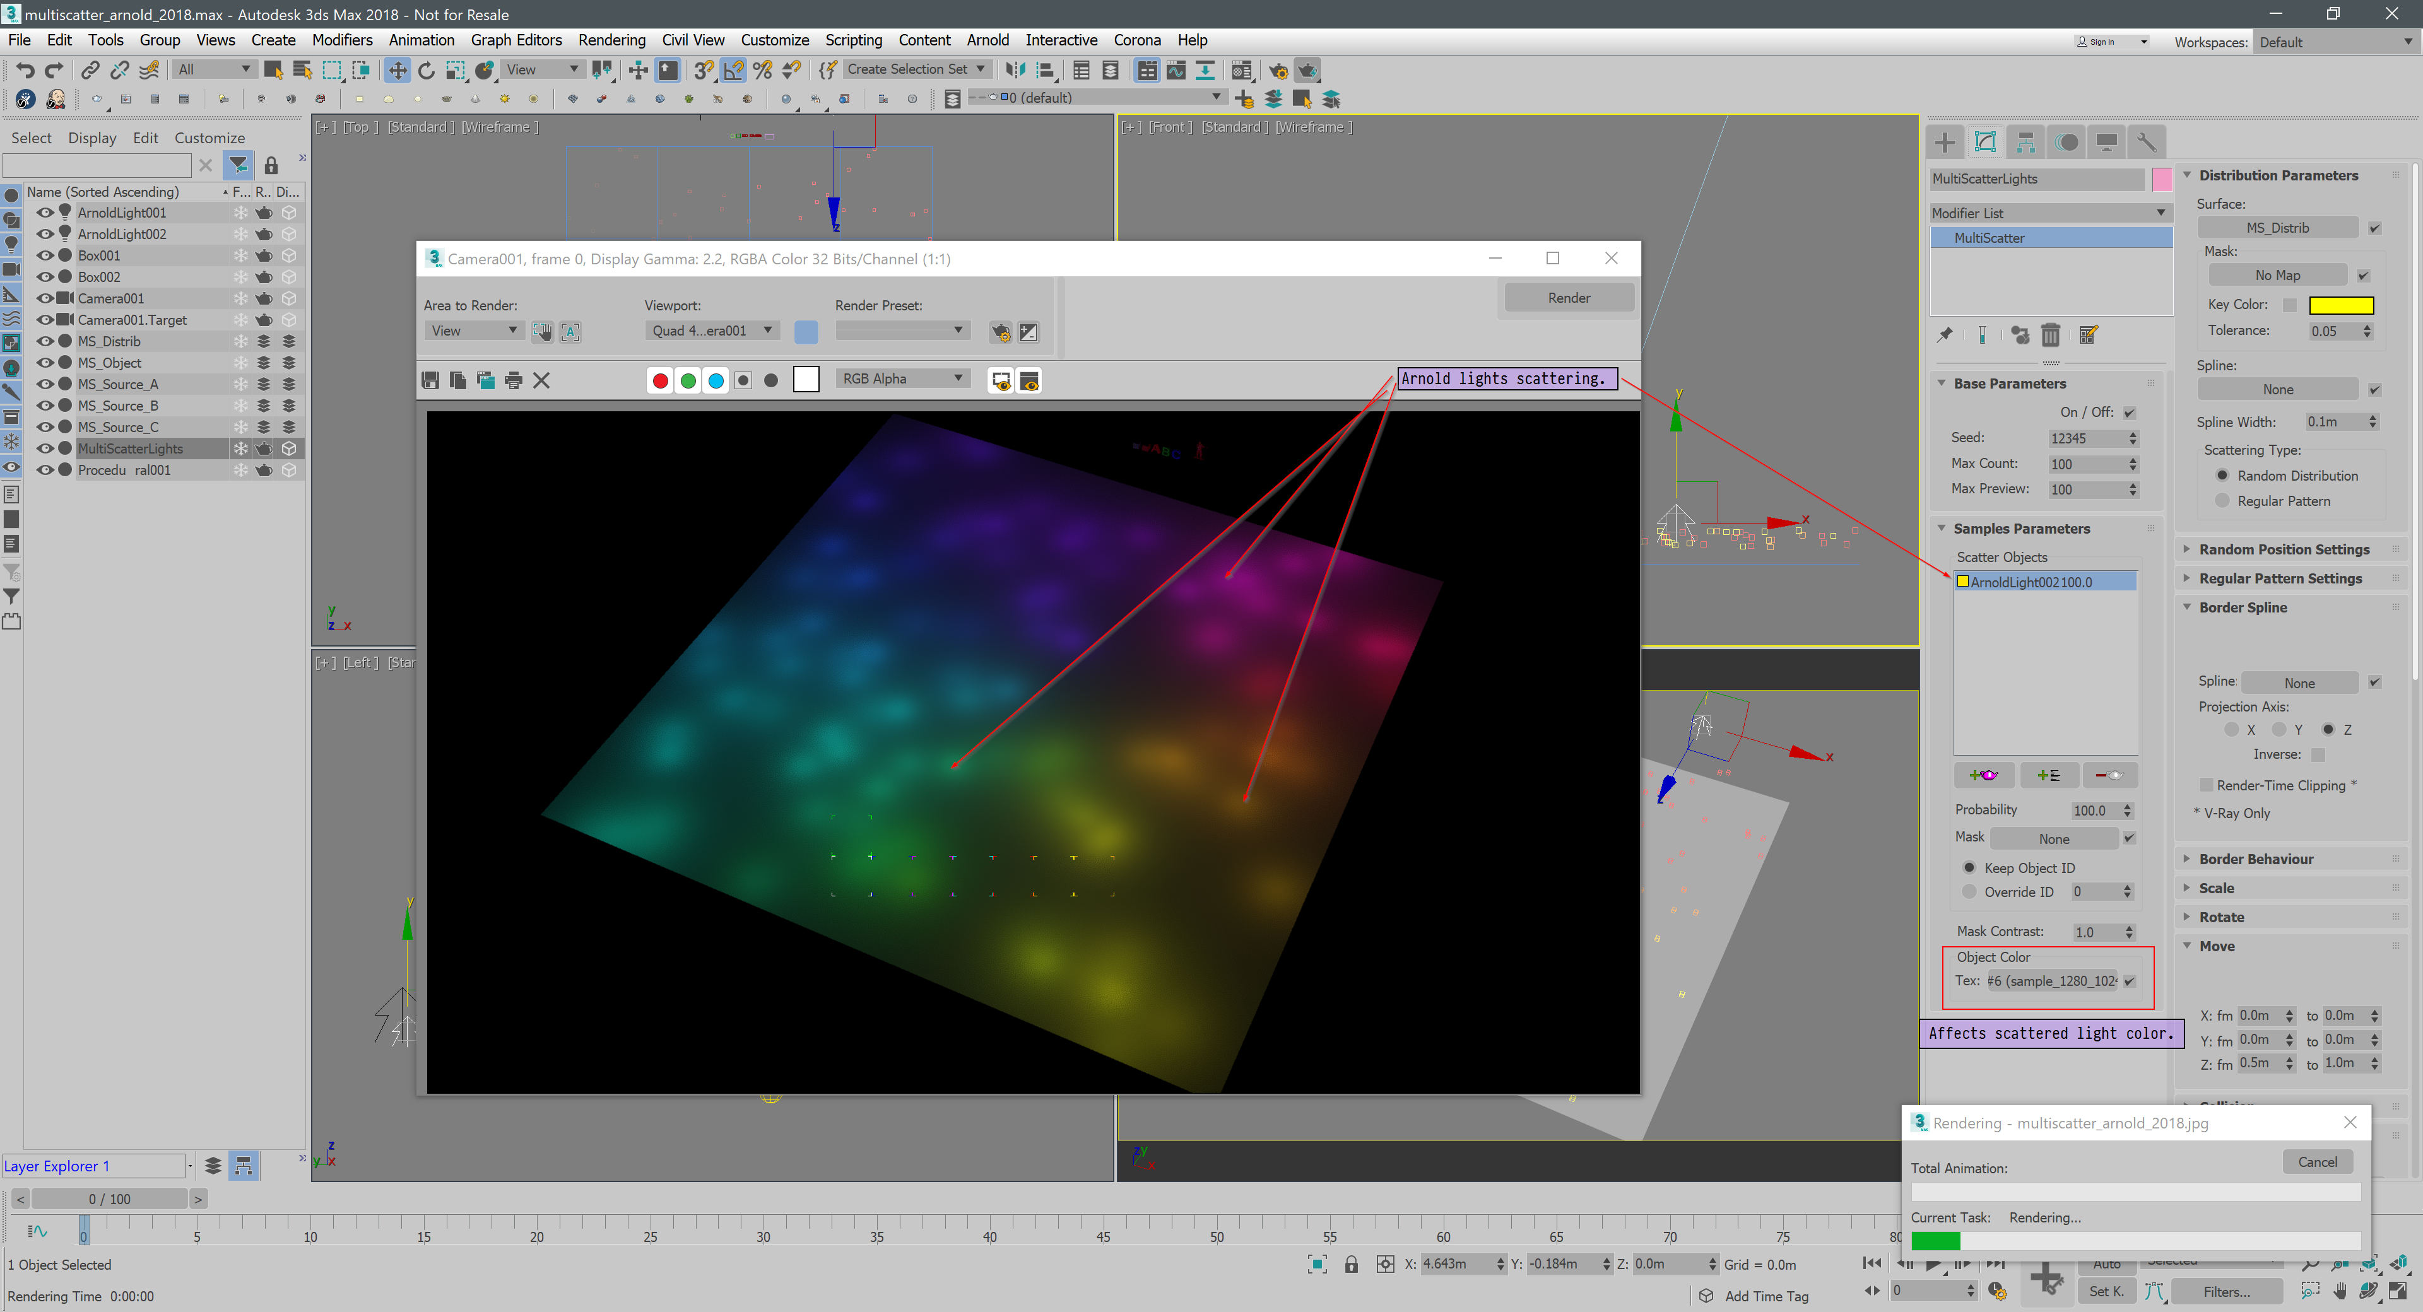Hide Box001 using its eye icon
2423x1312 pixels.
tap(44, 255)
